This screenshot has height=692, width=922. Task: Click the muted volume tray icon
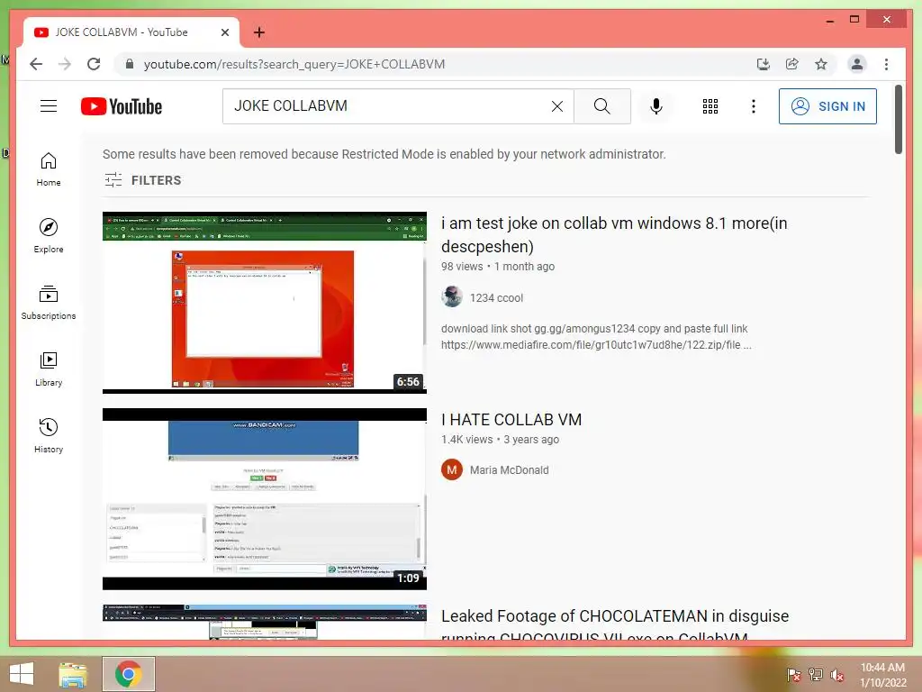(x=837, y=674)
